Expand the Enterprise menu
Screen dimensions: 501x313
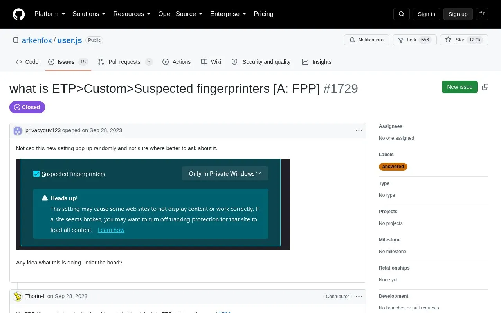(228, 14)
